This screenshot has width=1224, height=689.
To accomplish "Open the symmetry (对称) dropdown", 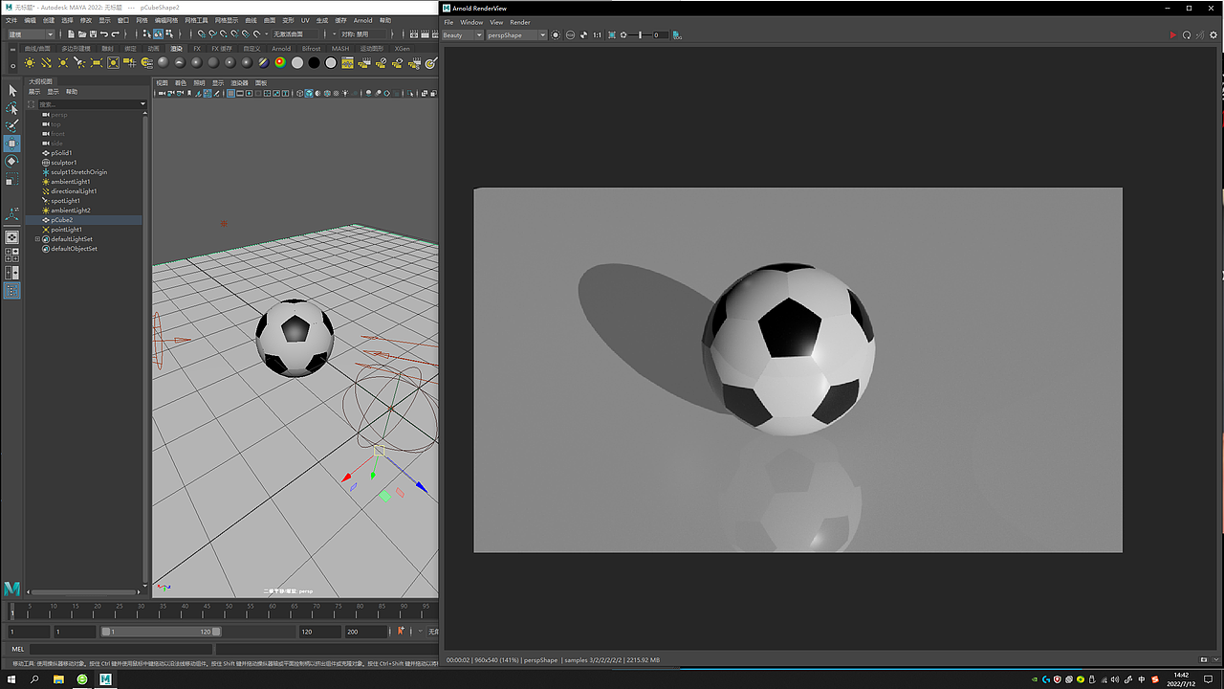I will [x=363, y=34].
